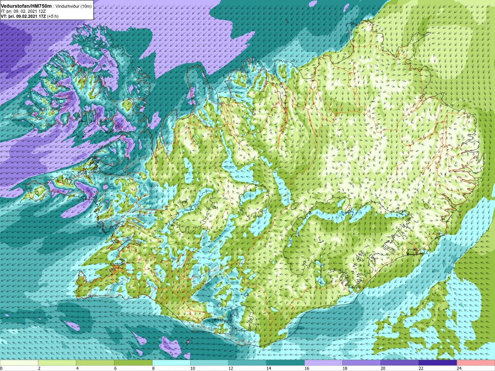Click the legend value '8'
495x371 pixels.
(x=154, y=368)
